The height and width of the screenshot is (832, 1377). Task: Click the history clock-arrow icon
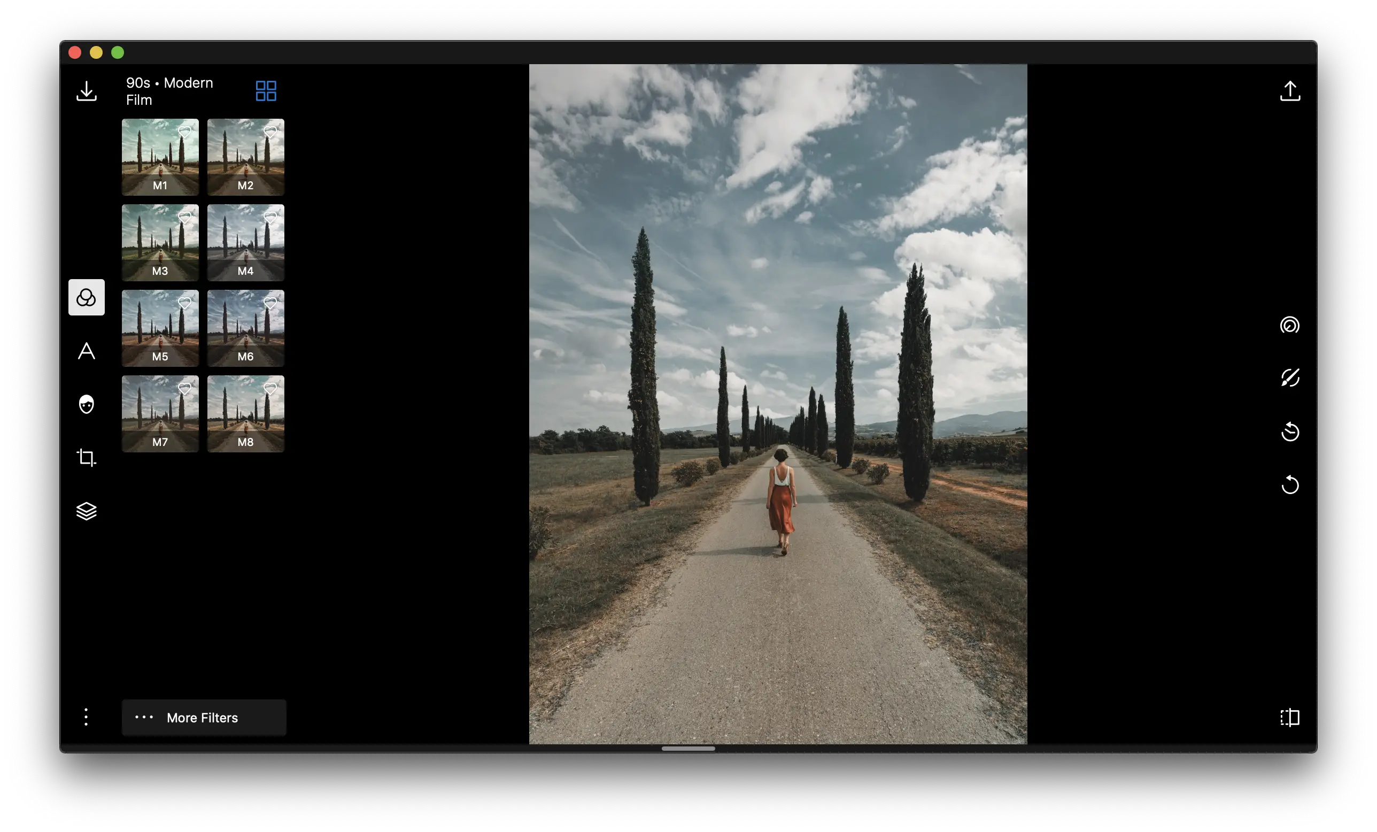click(x=1290, y=432)
